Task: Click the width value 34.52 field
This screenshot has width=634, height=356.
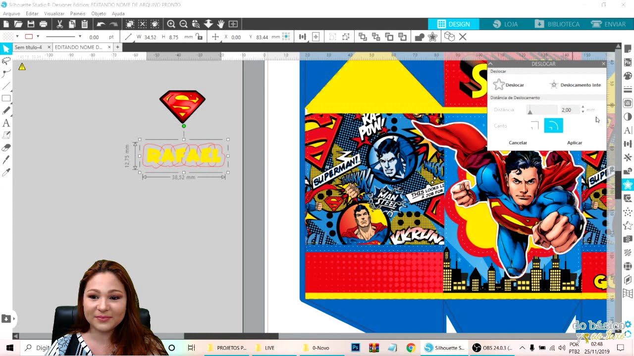Action: 150,37
